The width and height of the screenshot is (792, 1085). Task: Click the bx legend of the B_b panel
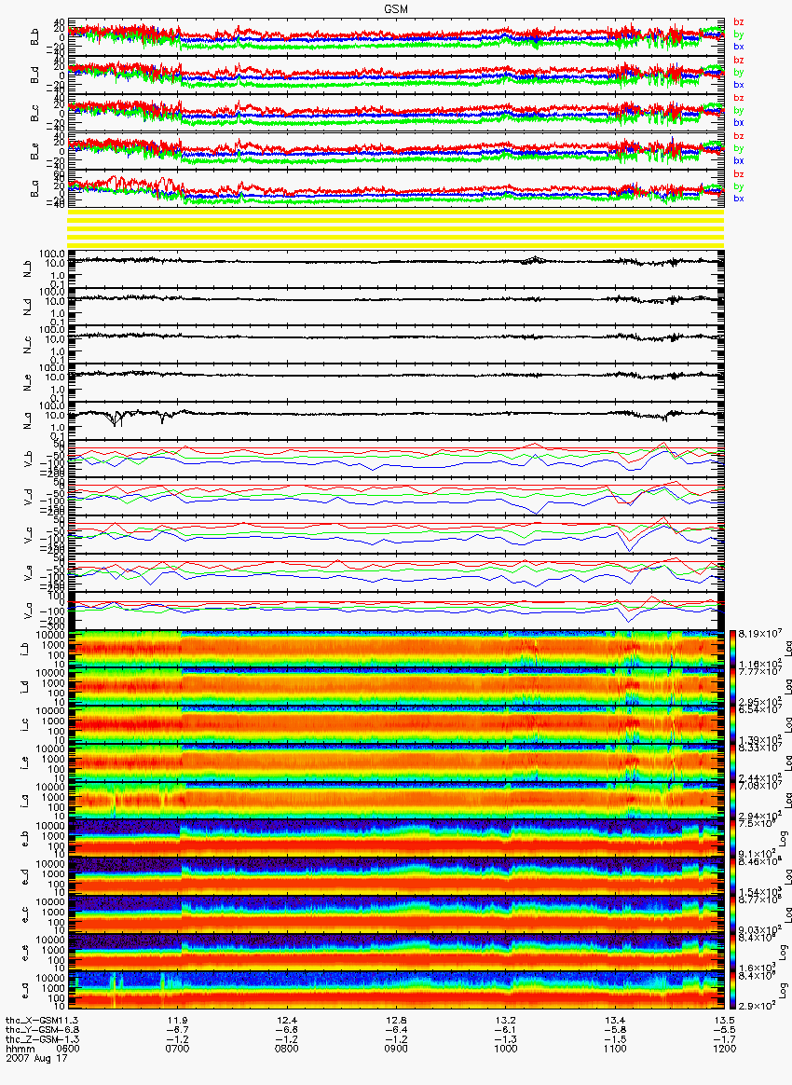pyautogui.click(x=738, y=47)
